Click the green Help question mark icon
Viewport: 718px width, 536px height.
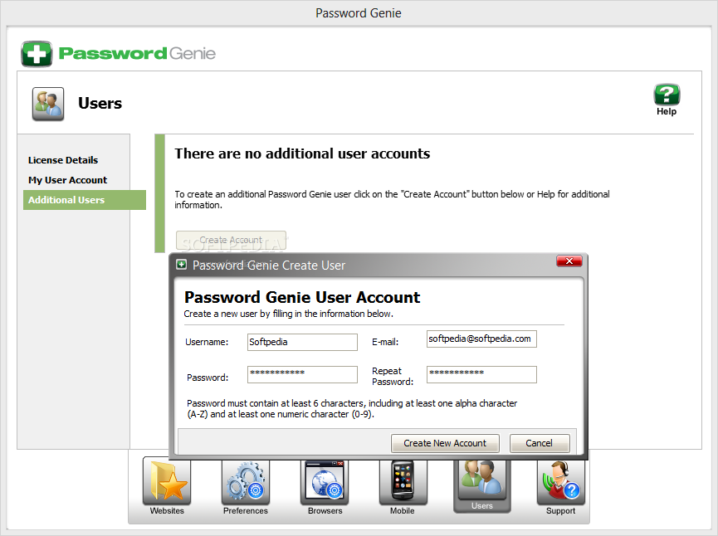click(667, 95)
